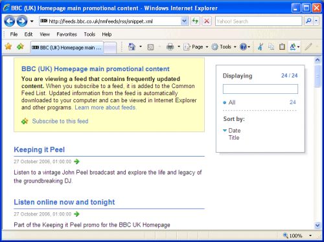Open the Keeping it Peel article
This screenshot has width=324, height=242.
click(x=39, y=149)
